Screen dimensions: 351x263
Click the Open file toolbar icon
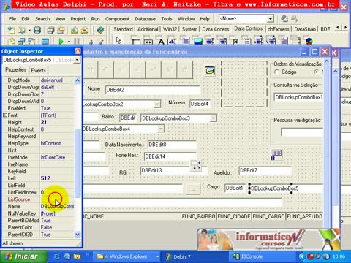(x=21, y=30)
